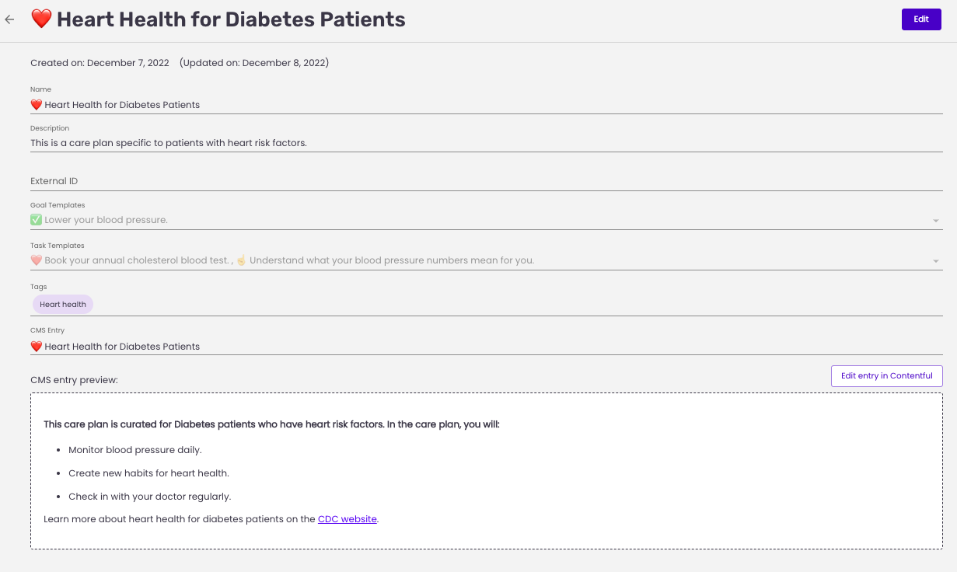Expand the Task Templates dropdown arrow
The width and height of the screenshot is (957, 572).
tap(936, 262)
